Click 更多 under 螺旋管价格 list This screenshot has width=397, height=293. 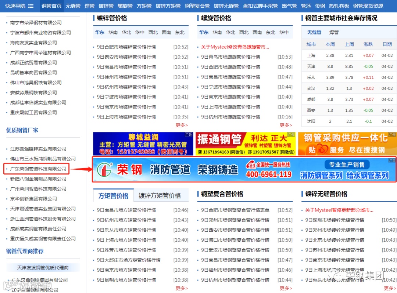coord(286,125)
